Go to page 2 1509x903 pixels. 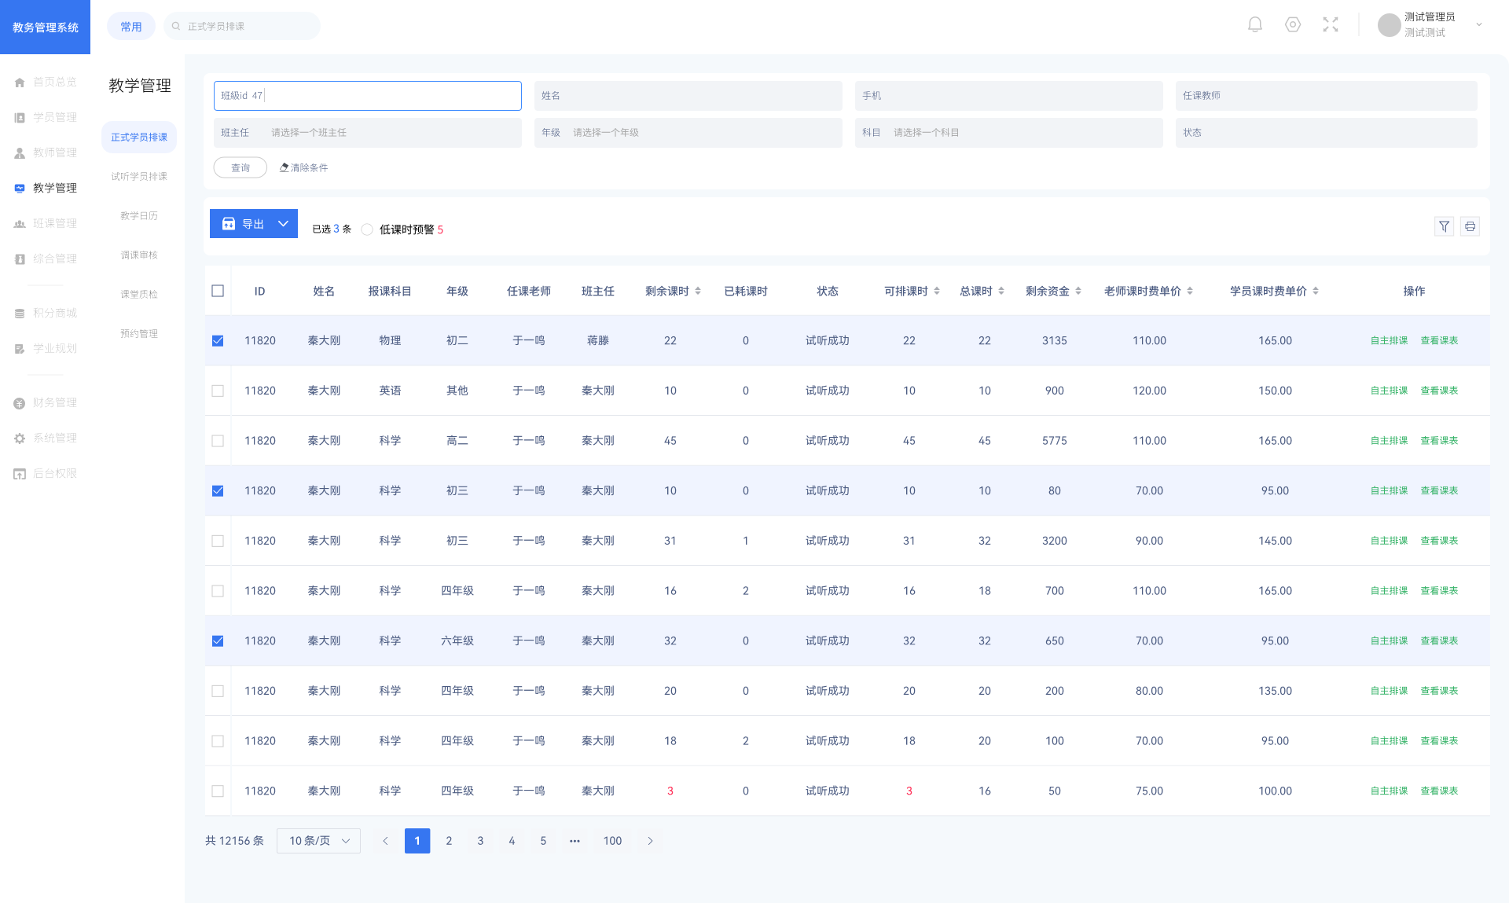[x=449, y=841]
